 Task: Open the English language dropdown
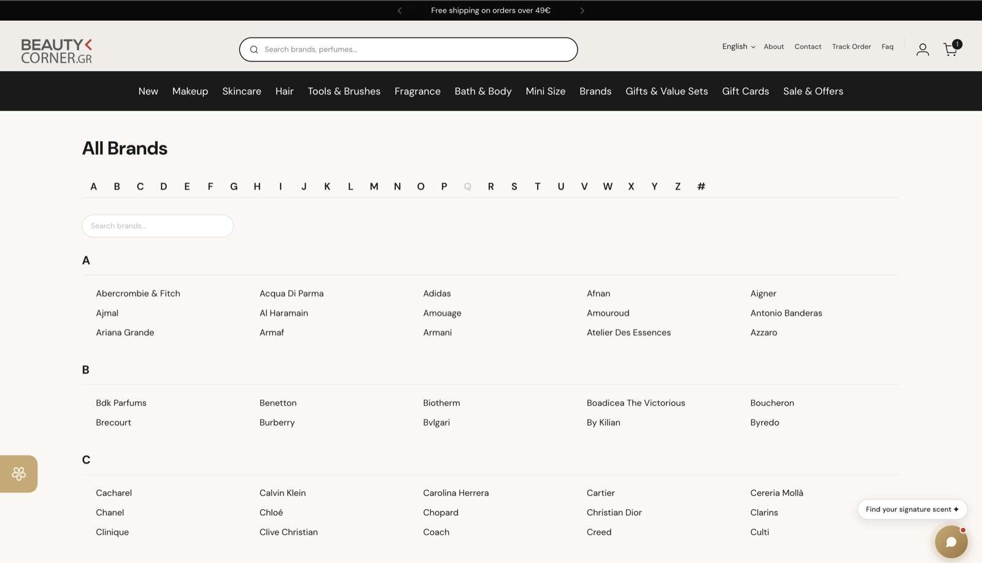coord(738,47)
